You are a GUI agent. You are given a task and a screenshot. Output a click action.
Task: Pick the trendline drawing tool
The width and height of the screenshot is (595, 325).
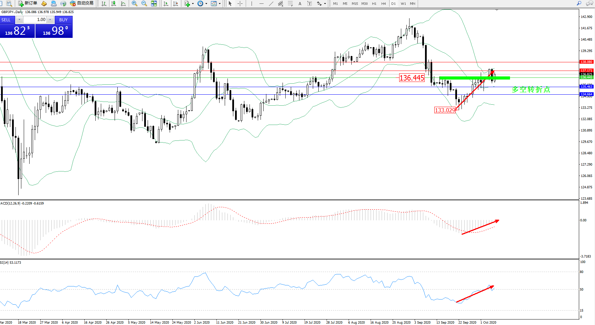click(x=271, y=3)
